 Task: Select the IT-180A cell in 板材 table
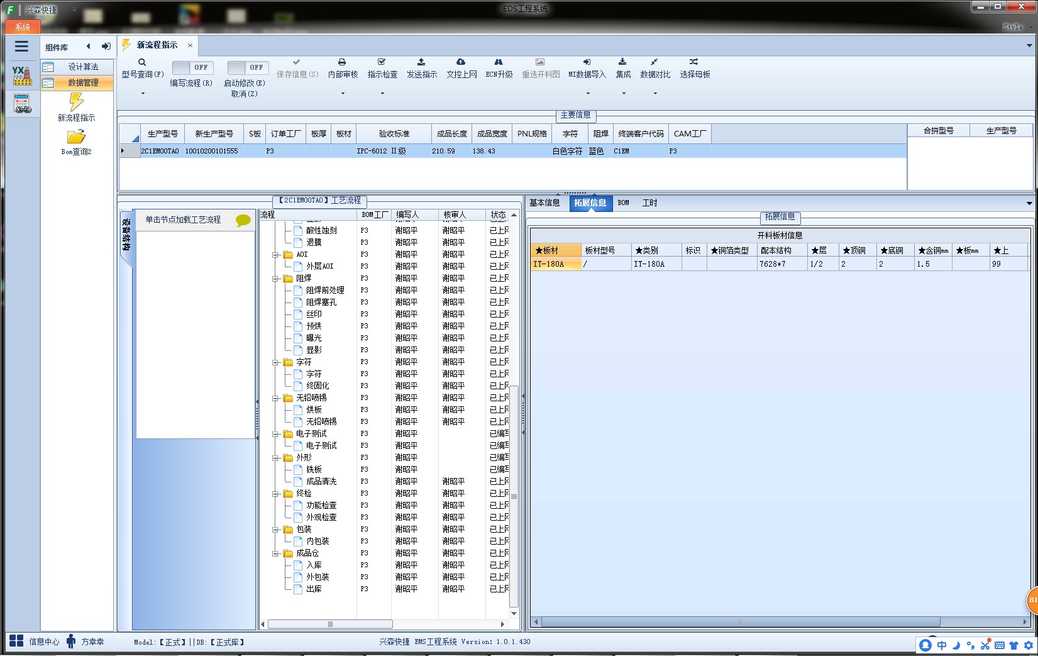555,264
